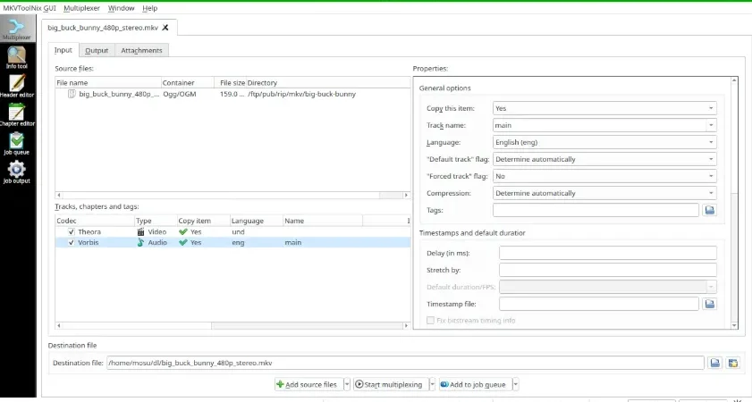The width and height of the screenshot is (752, 402).
Task: Add source files to the job
Action: [x=307, y=384]
